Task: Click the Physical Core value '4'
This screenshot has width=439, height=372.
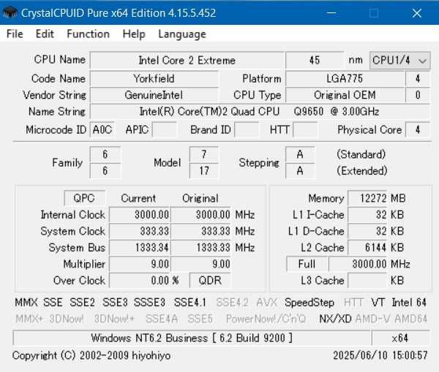Action: click(x=418, y=129)
